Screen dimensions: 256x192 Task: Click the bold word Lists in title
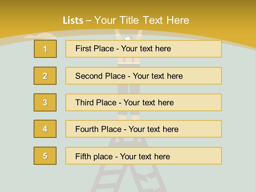[x=73, y=21]
